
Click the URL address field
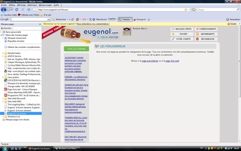110,9
